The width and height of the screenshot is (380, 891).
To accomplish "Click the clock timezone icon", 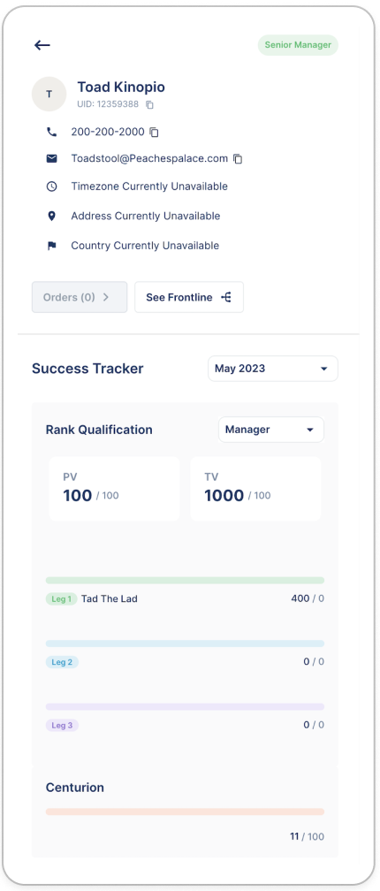I will 51,187.
